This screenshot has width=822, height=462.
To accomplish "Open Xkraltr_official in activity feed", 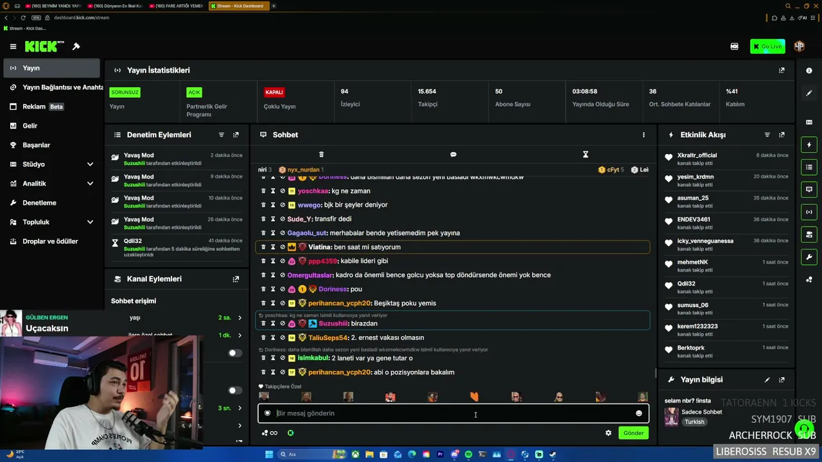I will [x=697, y=155].
